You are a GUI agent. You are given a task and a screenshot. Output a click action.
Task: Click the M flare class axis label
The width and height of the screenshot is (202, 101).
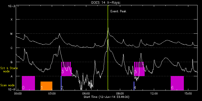[x=12, y=34]
